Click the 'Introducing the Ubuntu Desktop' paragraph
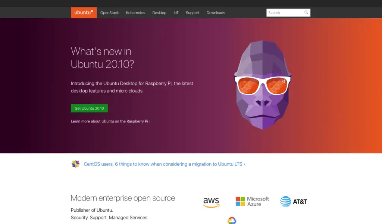 point(132,87)
